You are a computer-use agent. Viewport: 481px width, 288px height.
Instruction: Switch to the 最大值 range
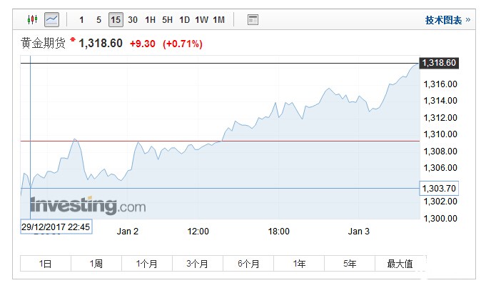[400, 264]
